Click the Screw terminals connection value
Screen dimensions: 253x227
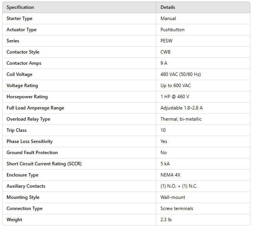pos(177,209)
